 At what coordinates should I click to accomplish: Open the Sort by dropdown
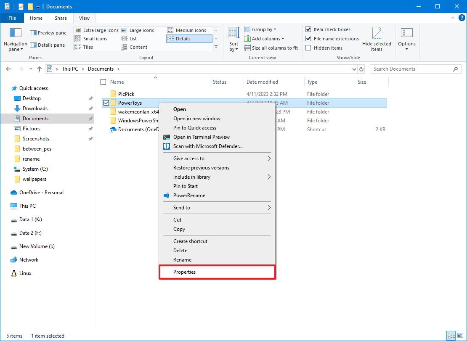tap(233, 38)
